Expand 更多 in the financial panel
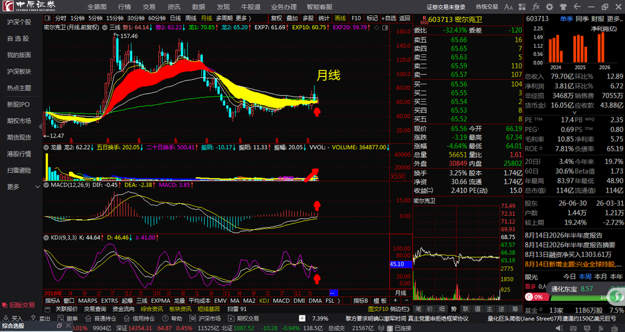 616,19
